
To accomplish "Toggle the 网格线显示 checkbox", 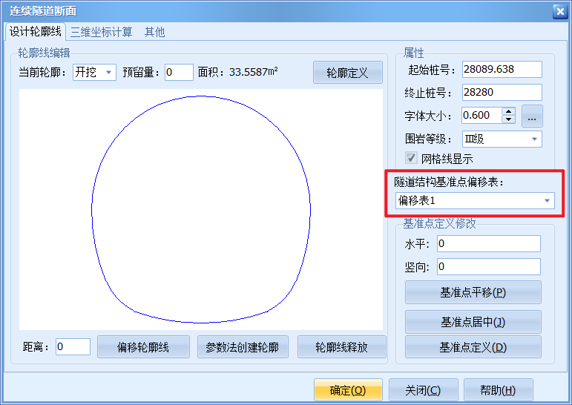I will 411,158.
